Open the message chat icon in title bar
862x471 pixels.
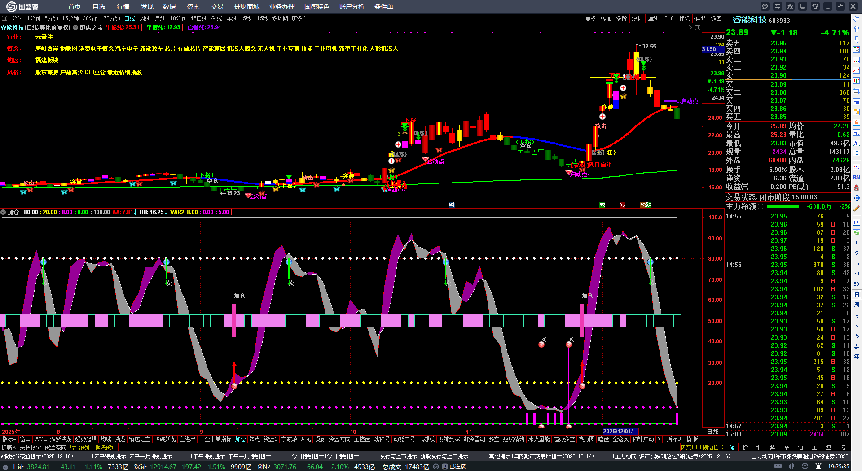click(765, 6)
